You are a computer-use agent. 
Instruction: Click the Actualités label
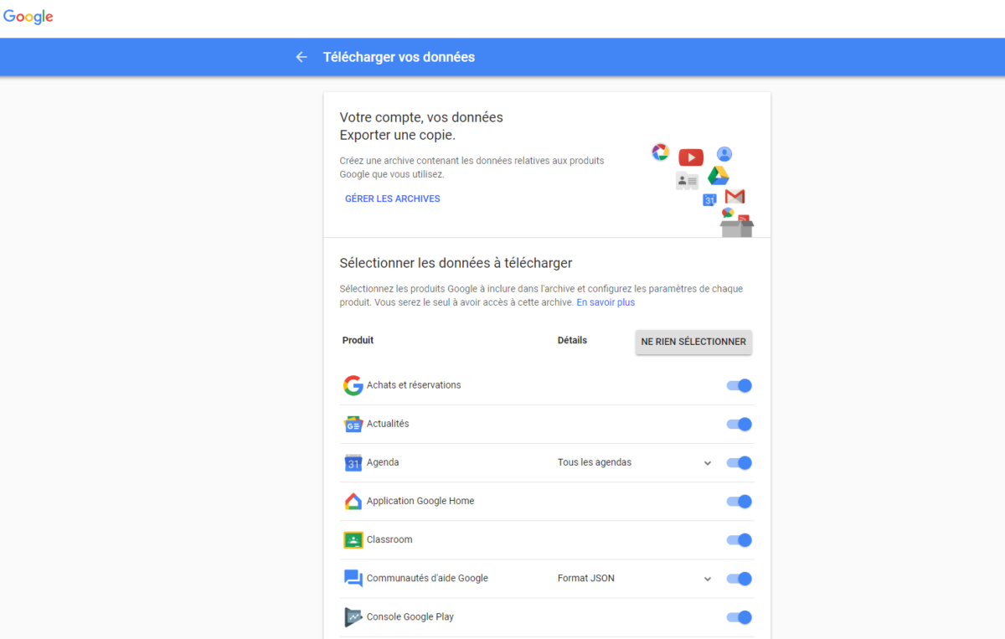[388, 424]
